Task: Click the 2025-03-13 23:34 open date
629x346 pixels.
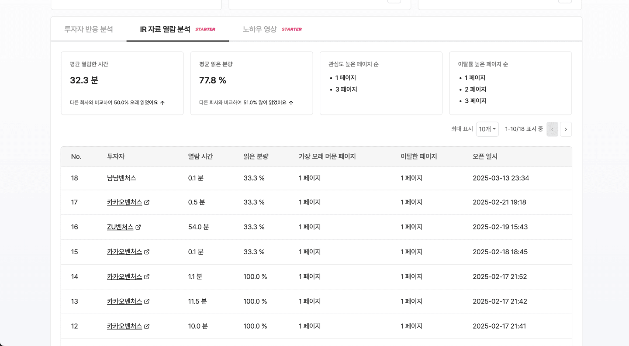Action: (501, 178)
